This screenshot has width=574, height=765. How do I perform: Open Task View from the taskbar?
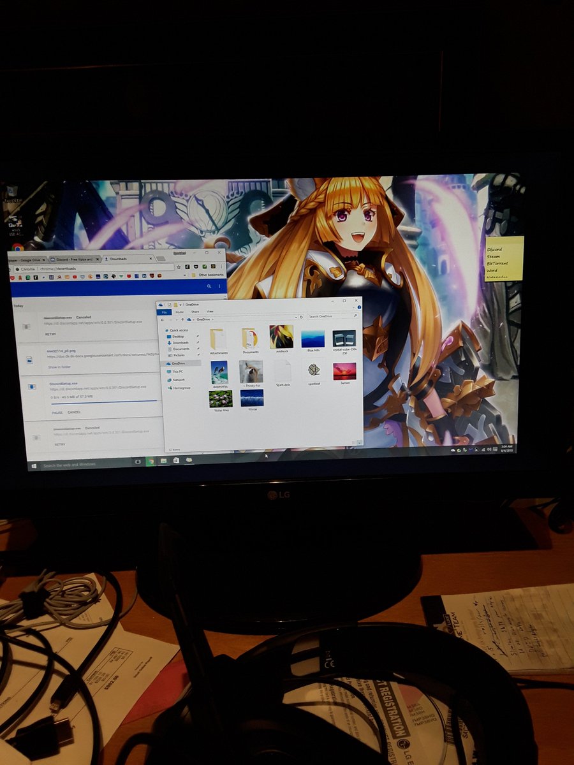pos(138,461)
